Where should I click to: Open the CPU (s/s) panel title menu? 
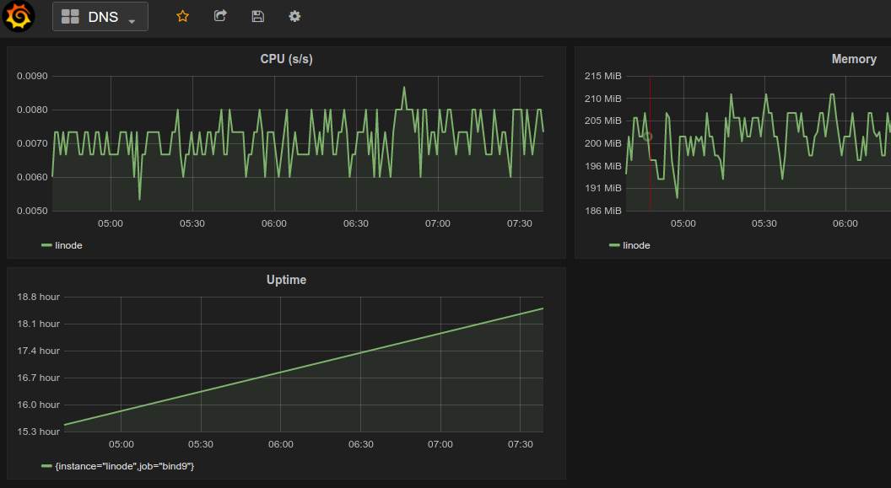[x=286, y=59]
